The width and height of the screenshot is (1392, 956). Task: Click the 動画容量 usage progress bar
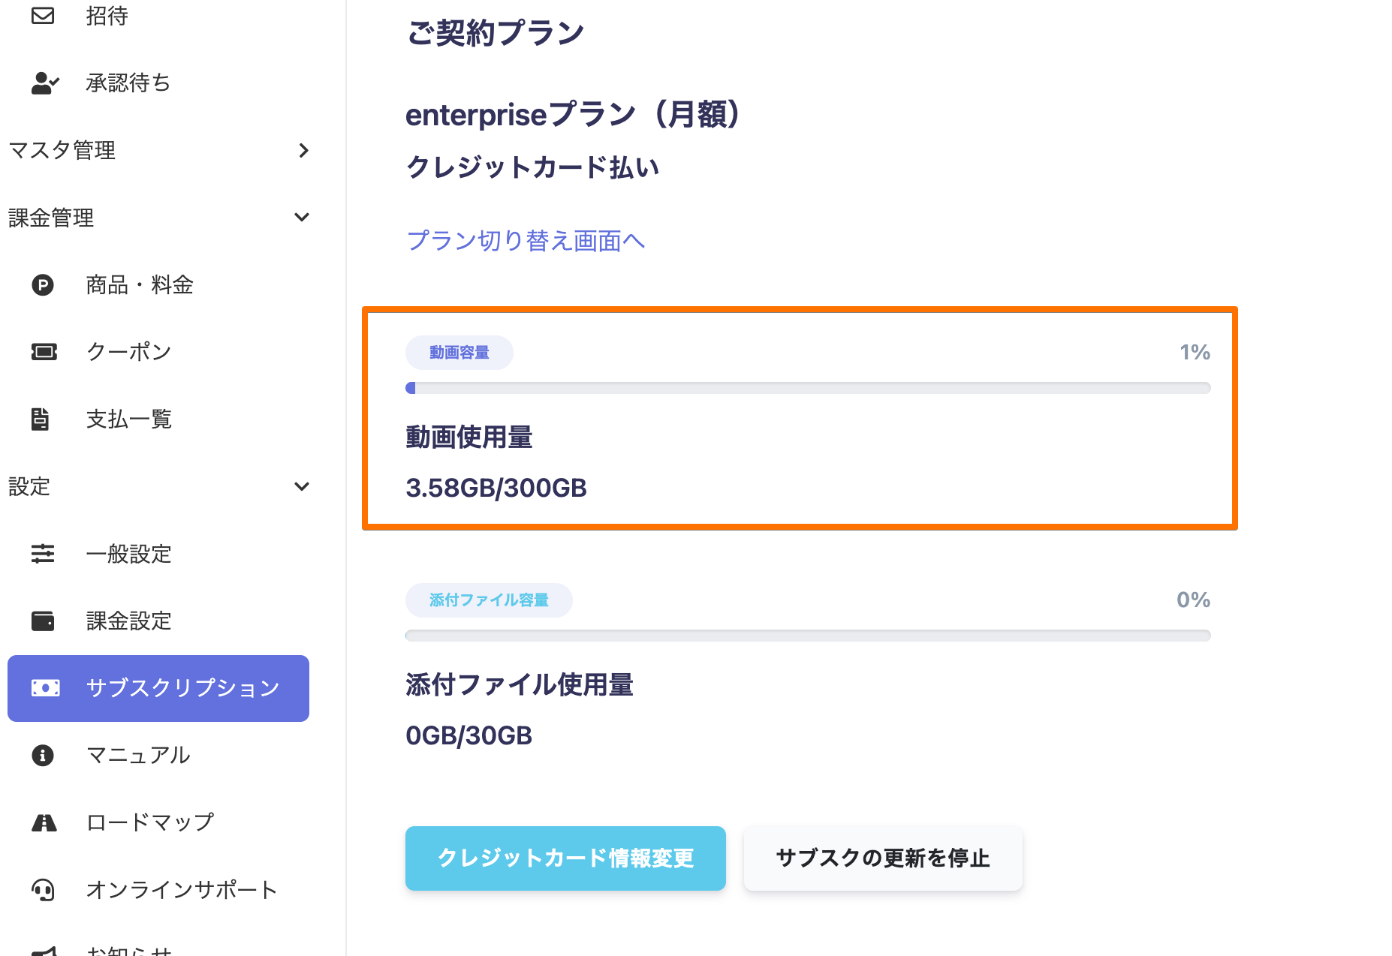click(x=808, y=388)
